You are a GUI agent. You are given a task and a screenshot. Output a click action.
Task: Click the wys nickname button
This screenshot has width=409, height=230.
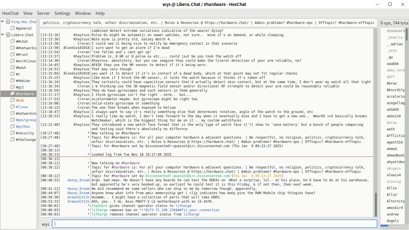tap(45, 224)
